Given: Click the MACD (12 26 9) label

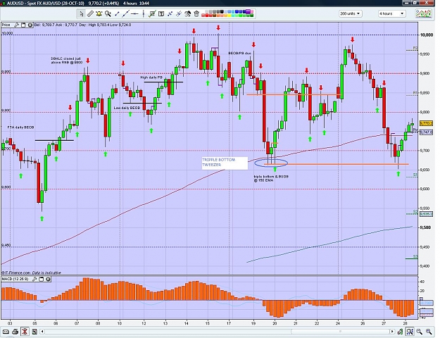Looking at the screenshot, I should (x=15, y=279).
